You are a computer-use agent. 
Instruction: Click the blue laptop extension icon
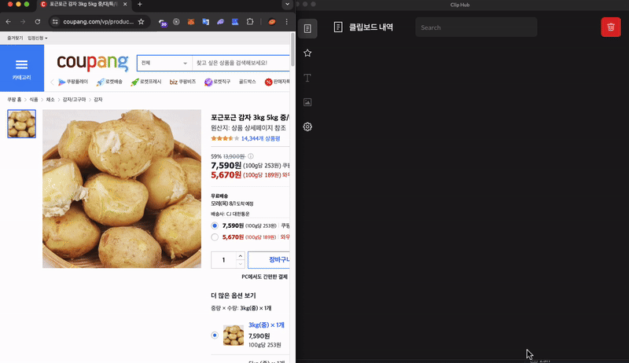point(235,22)
